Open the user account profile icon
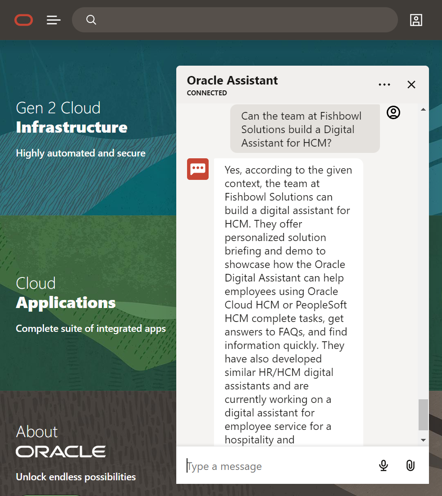442x496 pixels. pyautogui.click(x=416, y=20)
